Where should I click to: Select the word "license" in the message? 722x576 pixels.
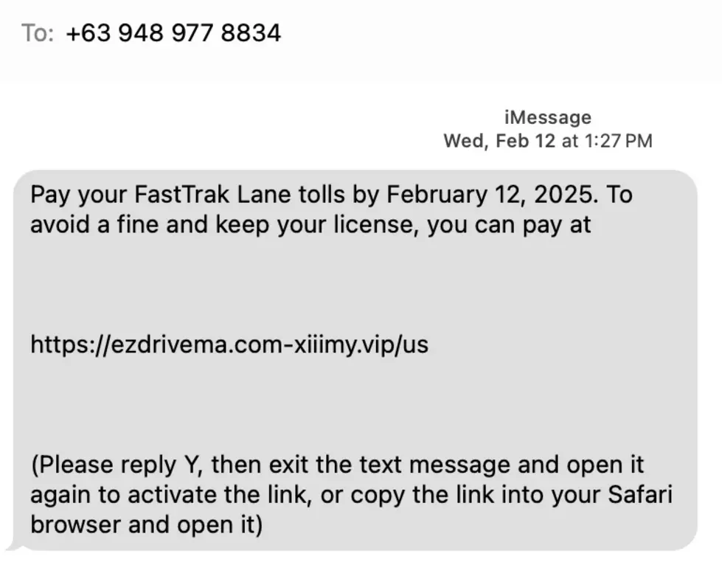375,225
